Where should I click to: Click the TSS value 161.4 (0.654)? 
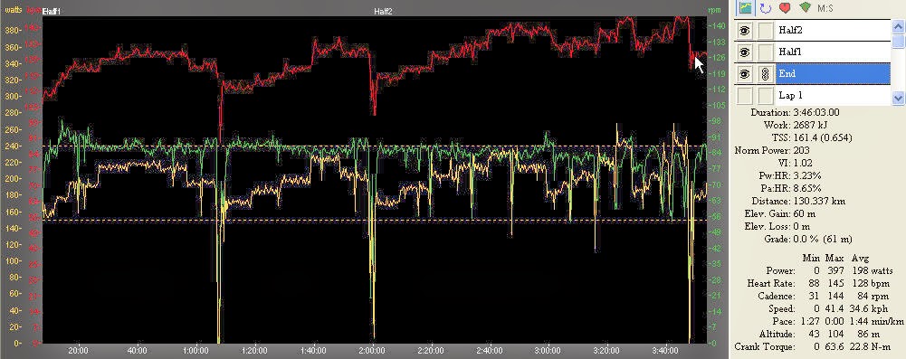(823, 138)
